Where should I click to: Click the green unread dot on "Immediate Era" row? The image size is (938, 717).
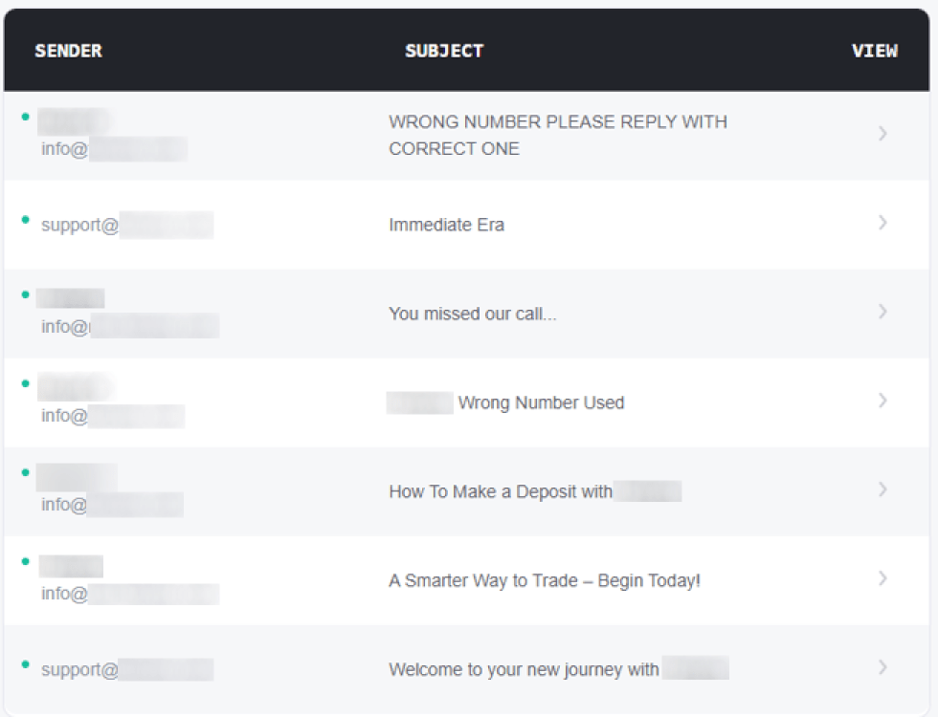click(25, 219)
